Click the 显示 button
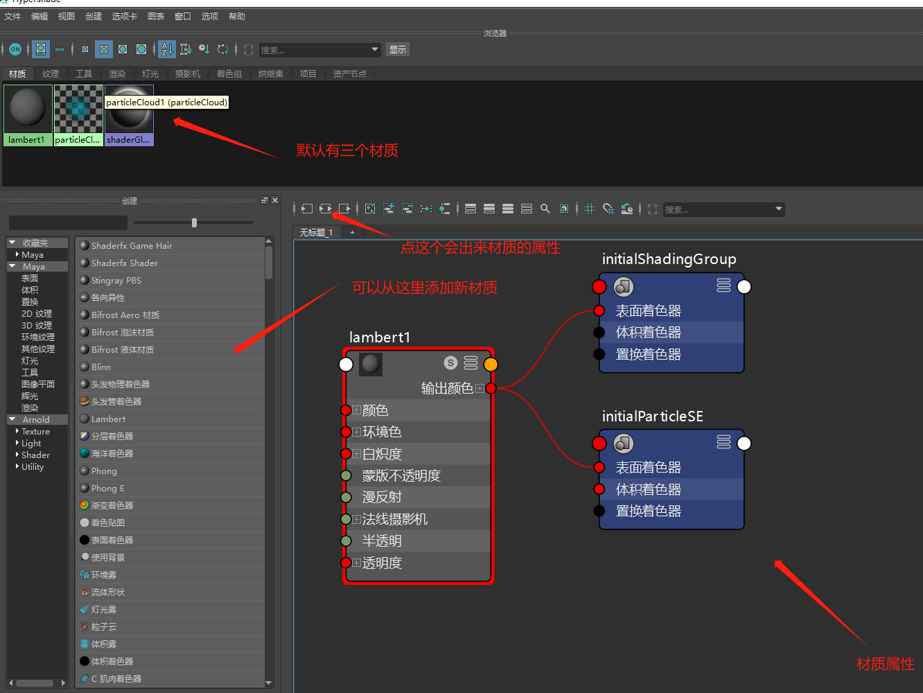This screenshot has height=693, width=923. pyautogui.click(x=398, y=49)
